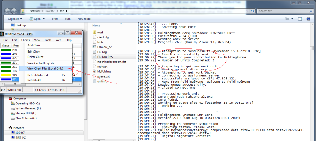Choose Delete Client from Clients menu
Image resolution: width=316 pixels, height=141 pixels.
click(x=46, y=57)
